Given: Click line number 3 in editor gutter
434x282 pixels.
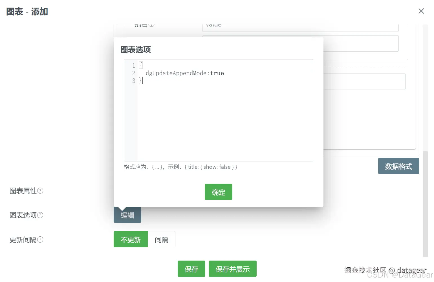Looking at the screenshot, I should [134, 81].
